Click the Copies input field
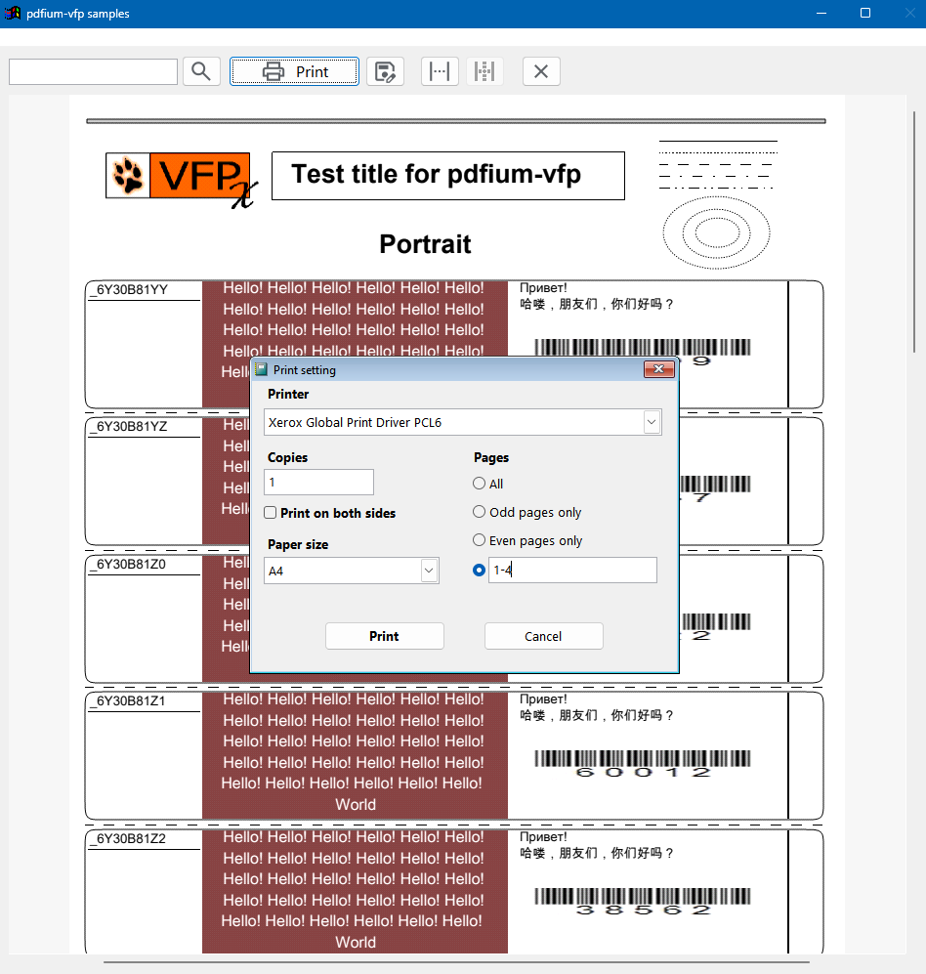The width and height of the screenshot is (926, 974). [x=318, y=482]
